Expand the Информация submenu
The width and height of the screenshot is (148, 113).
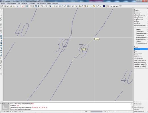141,20
